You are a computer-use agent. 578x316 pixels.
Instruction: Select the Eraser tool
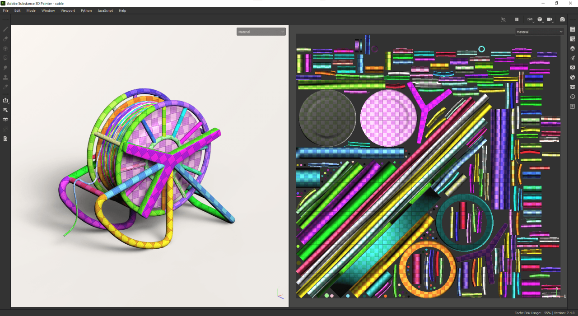(x=5, y=39)
